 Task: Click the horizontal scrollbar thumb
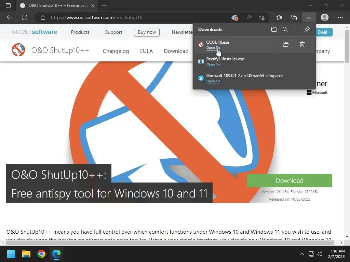click(x=170, y=243)
